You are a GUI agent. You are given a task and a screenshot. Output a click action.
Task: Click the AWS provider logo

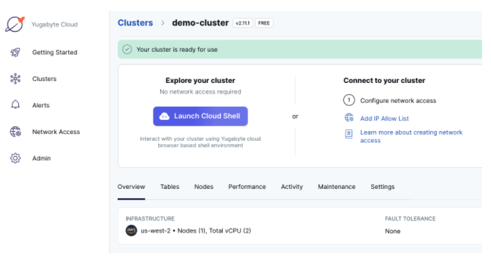[x=131, y=231]
